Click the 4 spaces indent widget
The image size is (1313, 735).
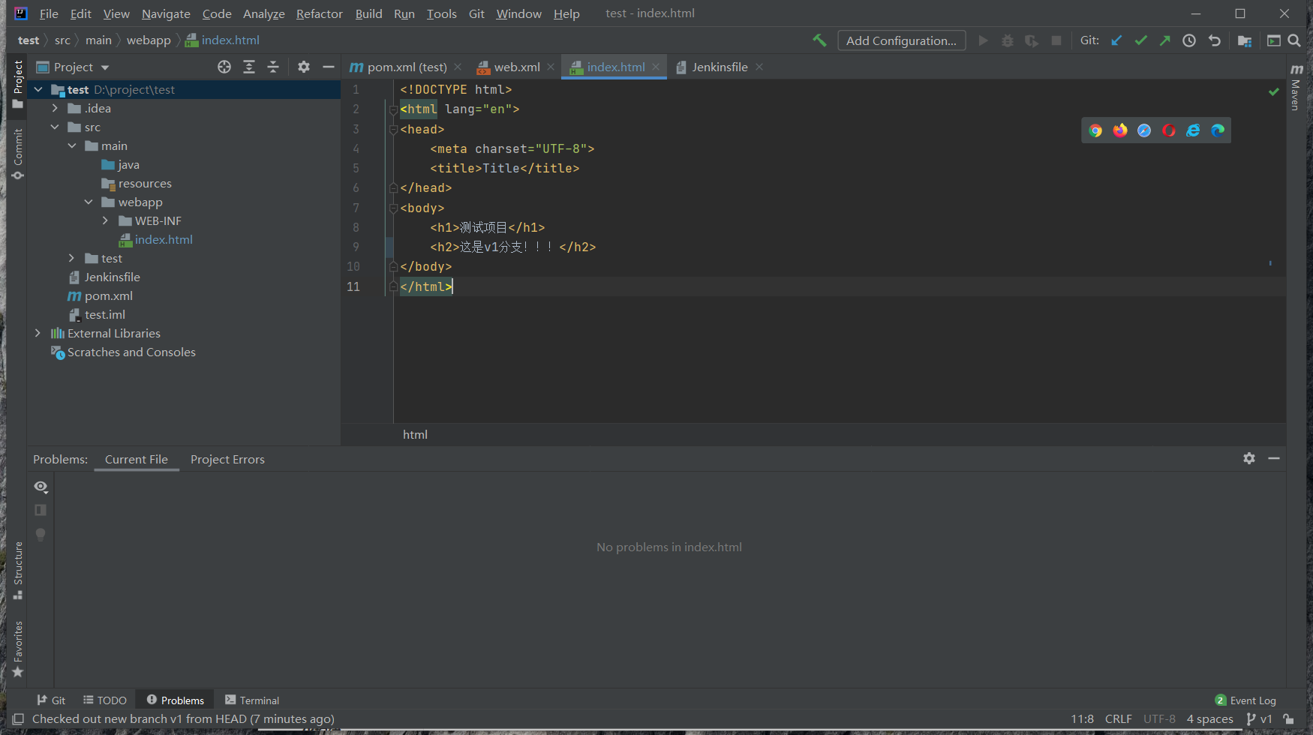pyautogui.click(x=1209, y=718)
